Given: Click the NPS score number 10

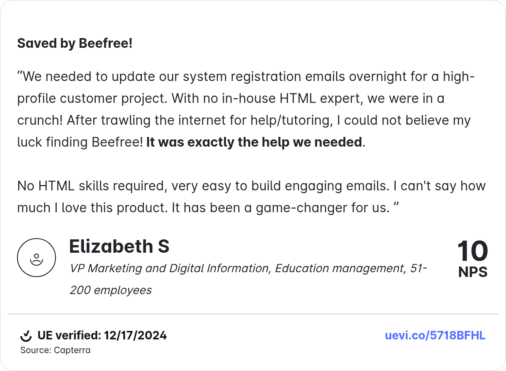Looking at the screenshot, I should (x=473, y=251).
